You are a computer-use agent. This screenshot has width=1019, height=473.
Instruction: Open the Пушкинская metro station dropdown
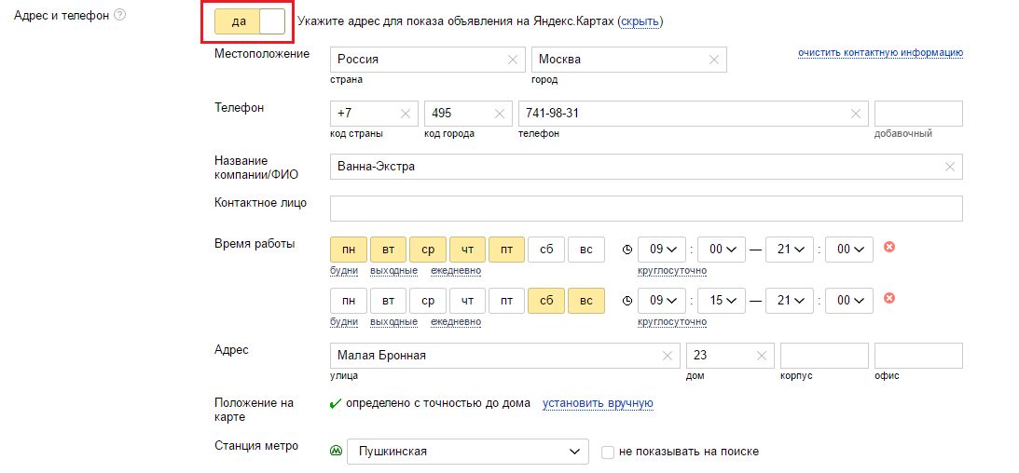[467, 452]
